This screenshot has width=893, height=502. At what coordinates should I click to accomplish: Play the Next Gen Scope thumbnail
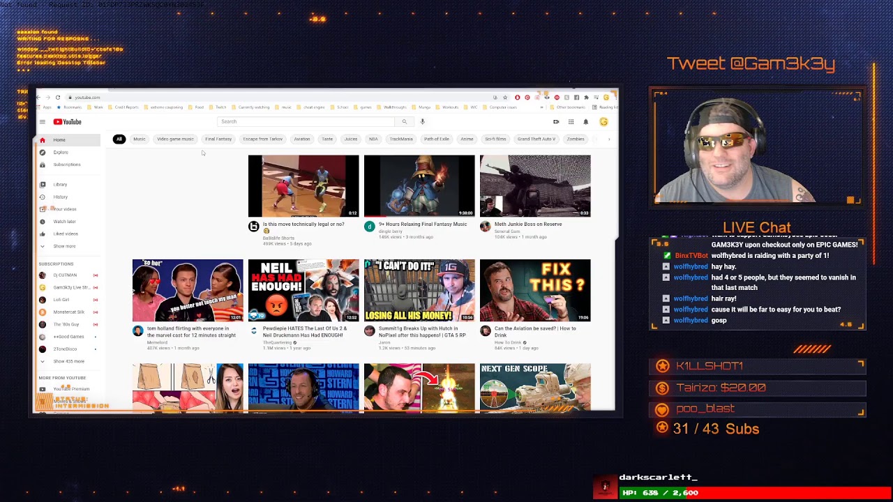pos(535,387)
